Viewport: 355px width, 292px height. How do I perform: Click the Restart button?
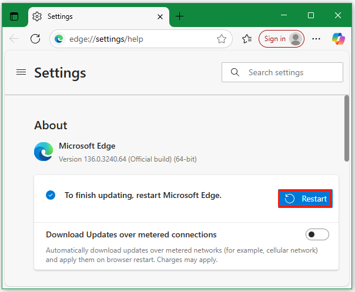click(305, 199)
